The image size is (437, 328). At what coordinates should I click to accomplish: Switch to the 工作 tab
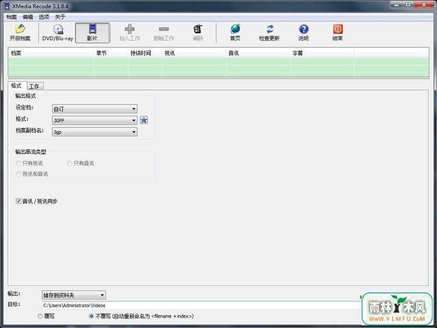coord(35,86)
